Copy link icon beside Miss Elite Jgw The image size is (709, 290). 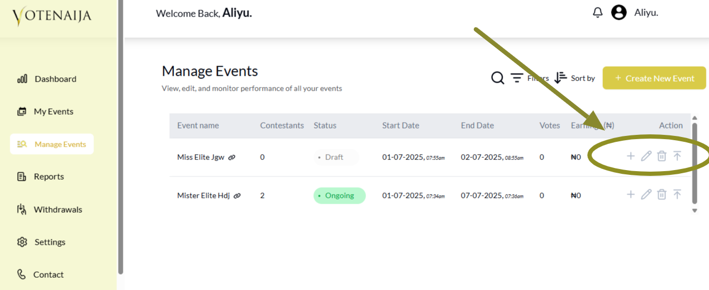coord(232,157)
